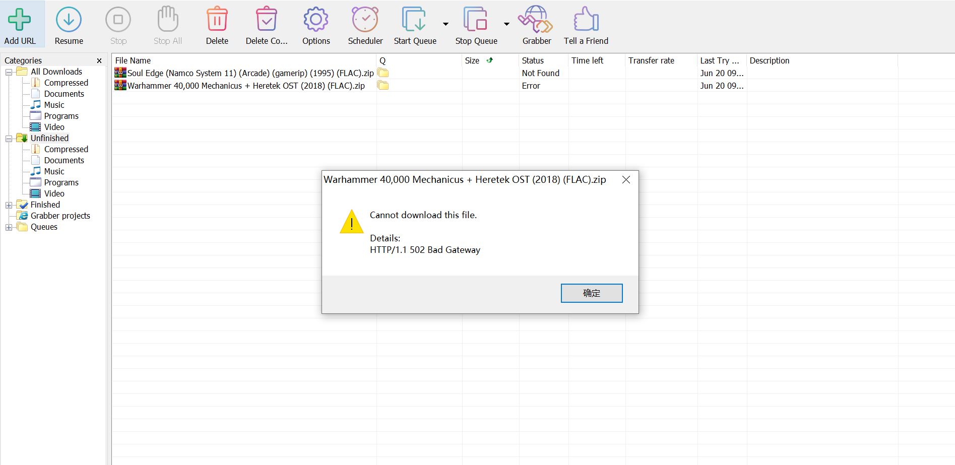Click the Tell a Friend thumbs-up icon
Image resolution: width=955 pixels, height=465 pixels.
[x=586, y=20]
